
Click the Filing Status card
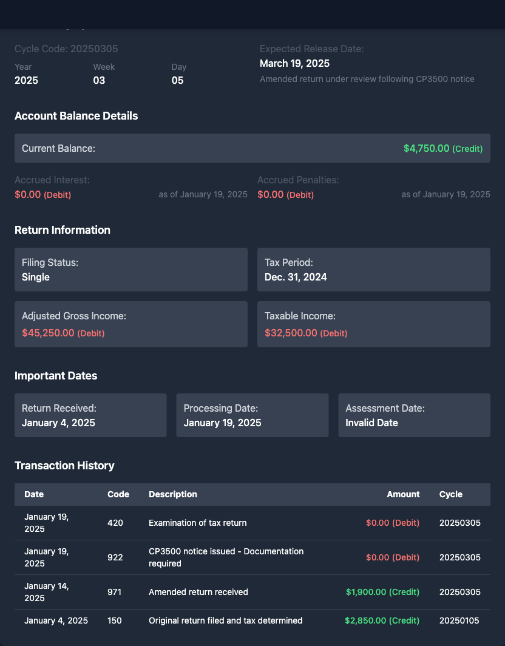130,270
